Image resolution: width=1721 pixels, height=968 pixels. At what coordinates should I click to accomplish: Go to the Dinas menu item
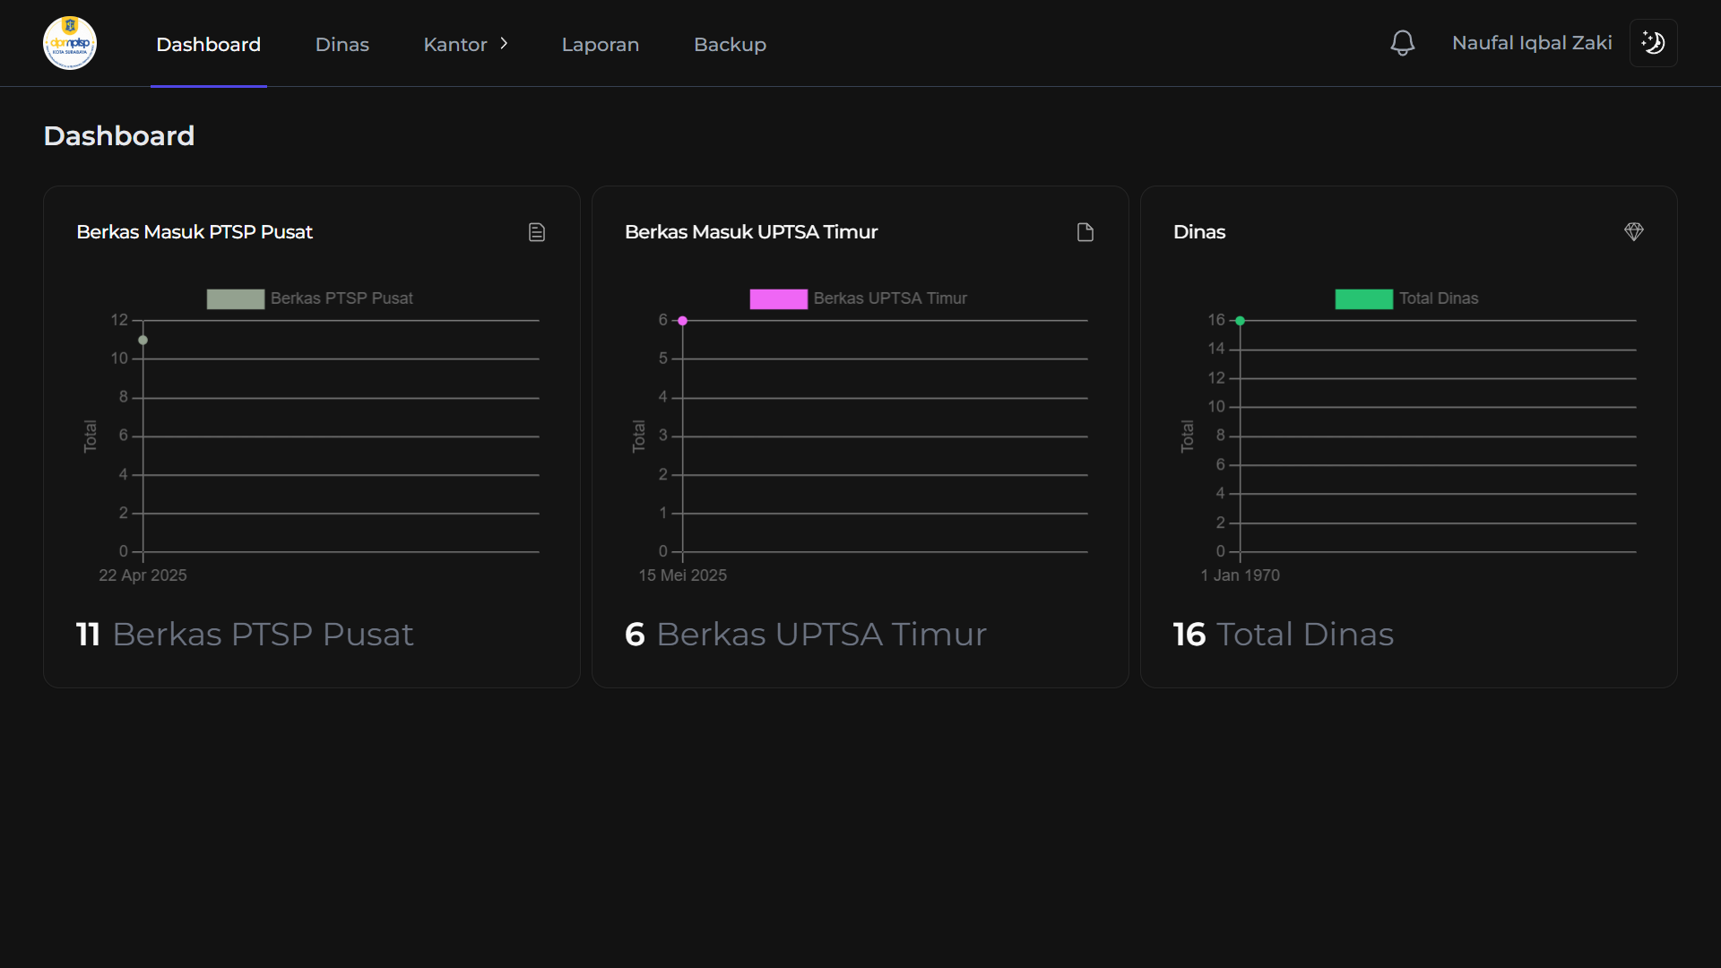342,44
